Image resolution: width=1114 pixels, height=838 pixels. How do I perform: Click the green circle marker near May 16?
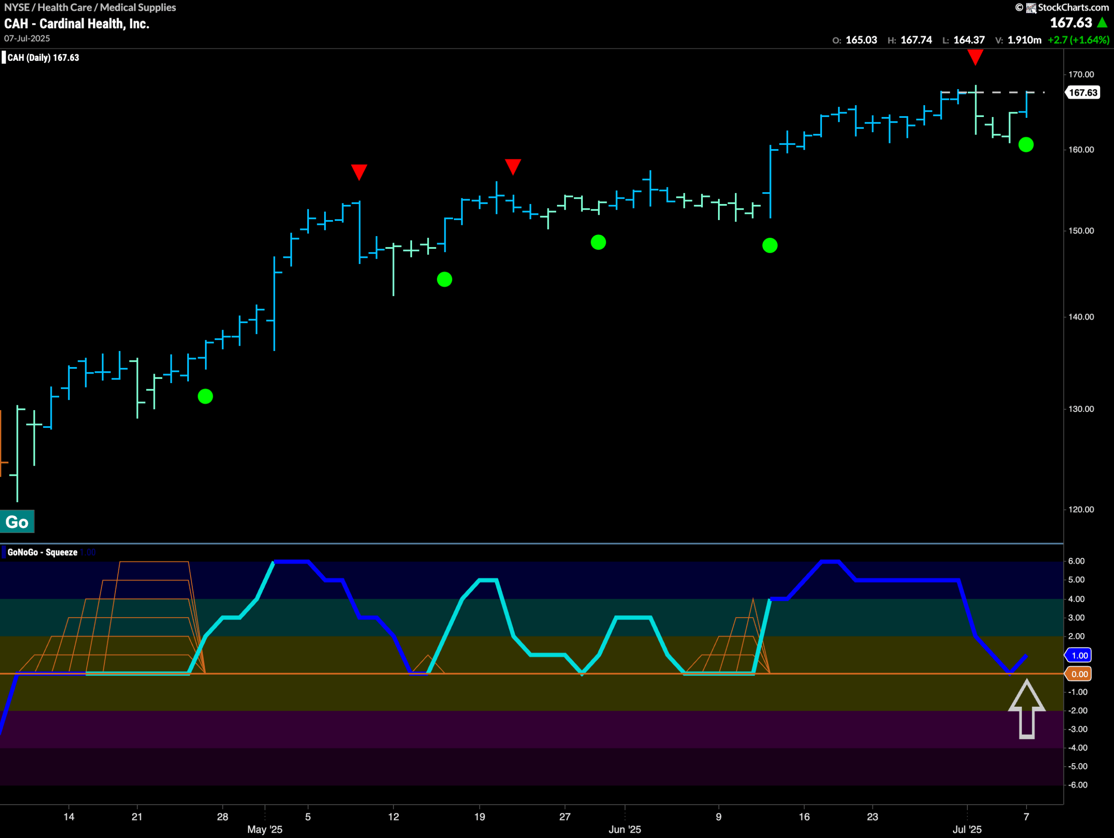445,279
